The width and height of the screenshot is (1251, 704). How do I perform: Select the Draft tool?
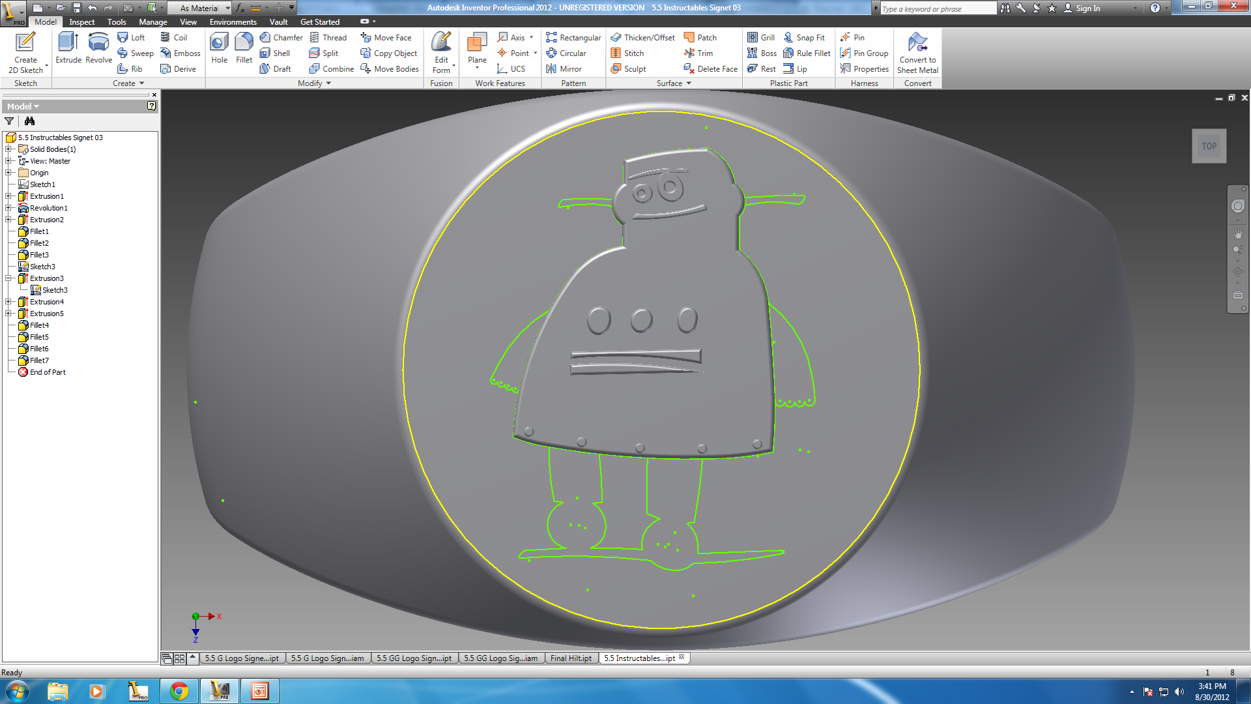(275, 69)
